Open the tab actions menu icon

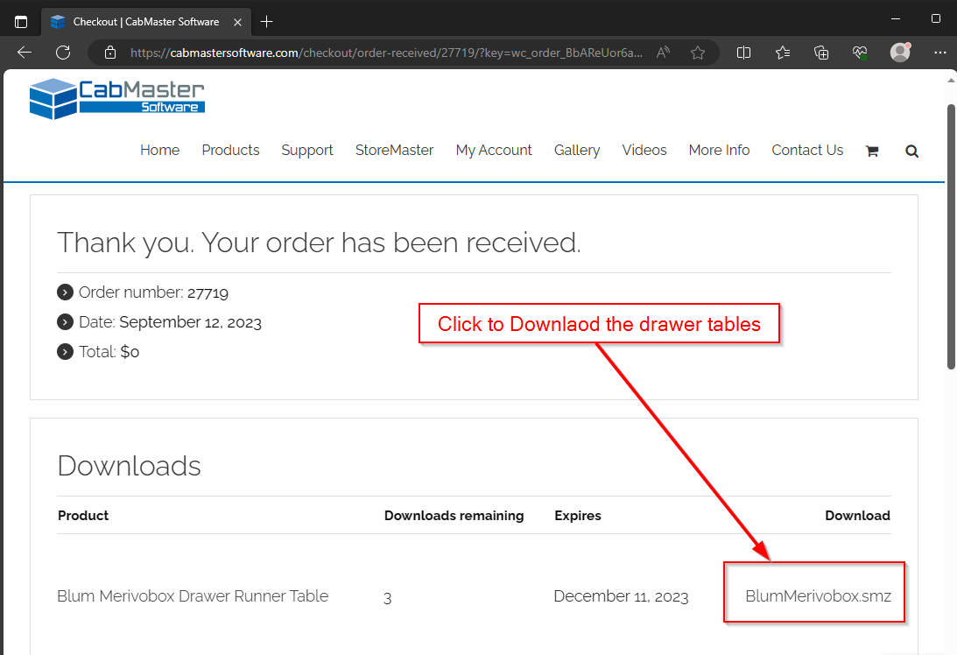[x=21, y=22]
